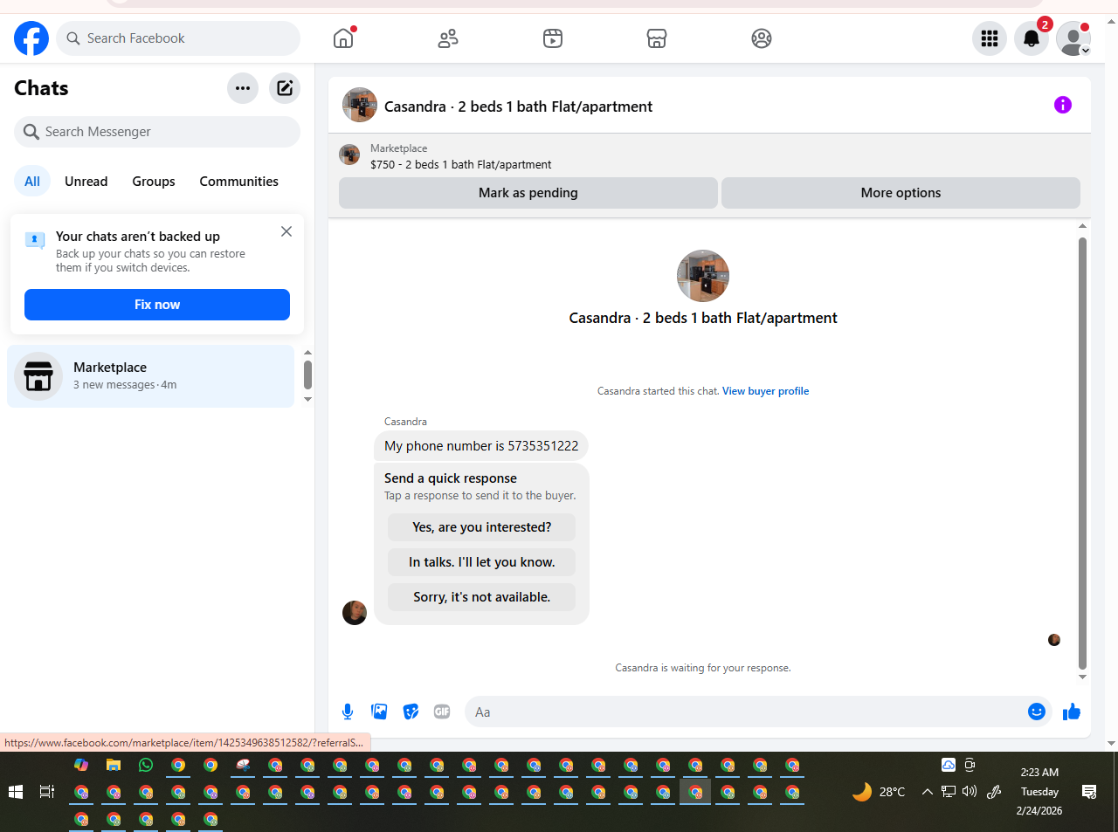This screenshot has width=1118, height=832.
Task: Select the Unread chats filter
Action: pyautogui.click(x=86, y=182)
